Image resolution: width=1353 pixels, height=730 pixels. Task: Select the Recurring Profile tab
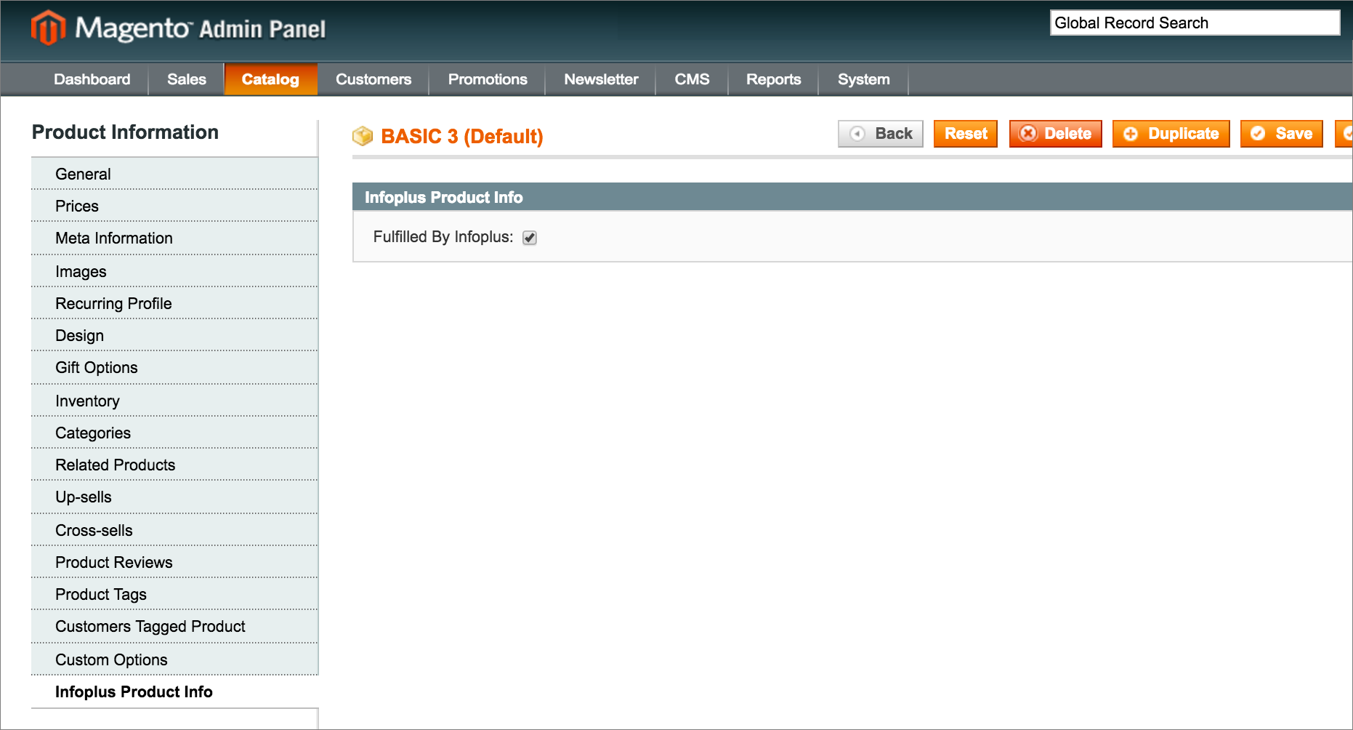point(174,303)
